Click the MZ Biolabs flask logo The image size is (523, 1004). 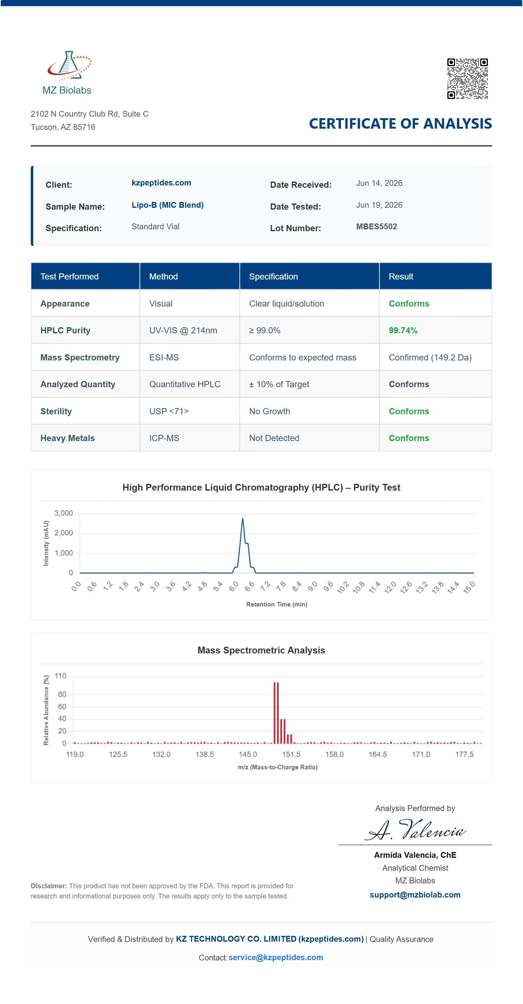[x=67, y=73]
